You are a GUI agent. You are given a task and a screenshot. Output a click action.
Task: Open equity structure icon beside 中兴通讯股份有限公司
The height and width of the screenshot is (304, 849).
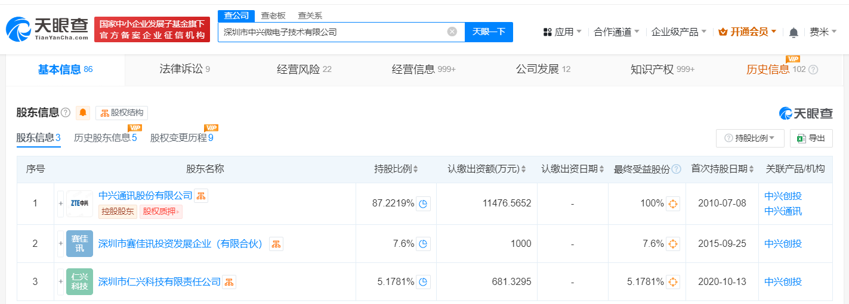pyautogui.click(x=201, y=196)
